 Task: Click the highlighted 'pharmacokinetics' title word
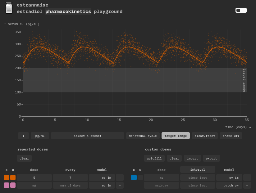click(68, 11)
